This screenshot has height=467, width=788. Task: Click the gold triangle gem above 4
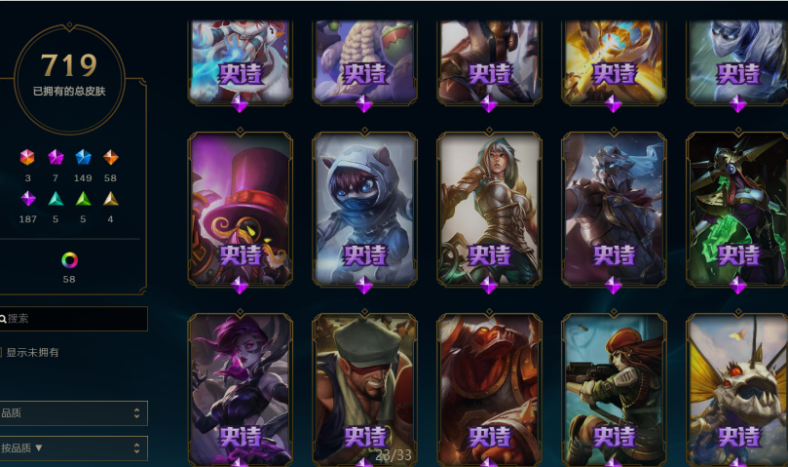[x=111, y=199]
